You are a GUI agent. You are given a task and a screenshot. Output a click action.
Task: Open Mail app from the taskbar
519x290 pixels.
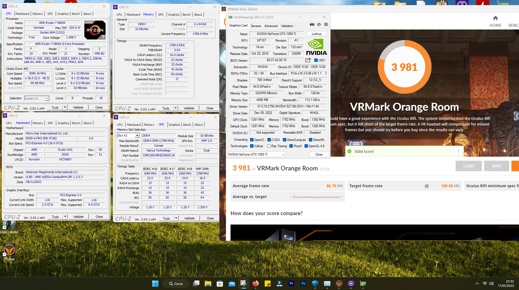[232, 284]
